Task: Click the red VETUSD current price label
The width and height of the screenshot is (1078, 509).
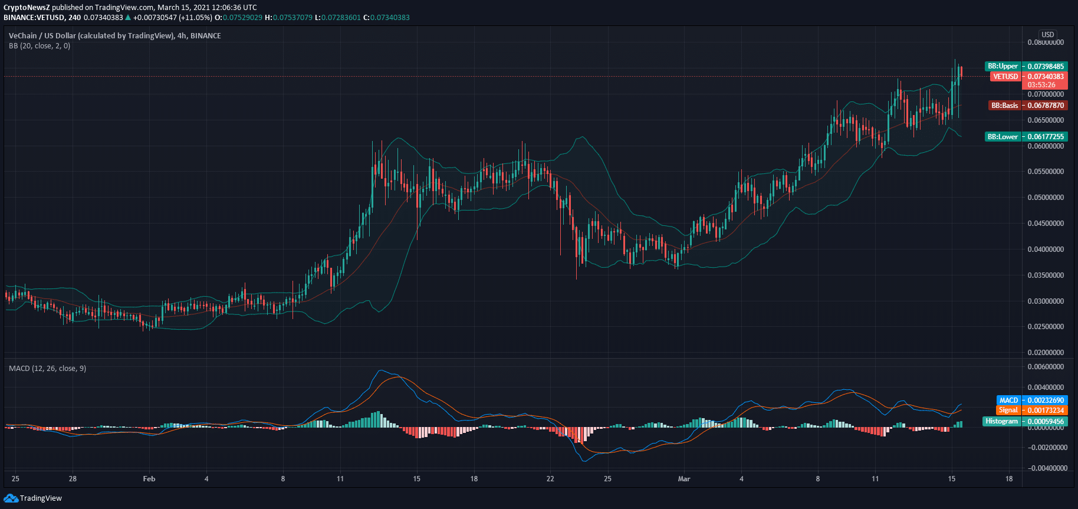Action: tap(1028, 77)
